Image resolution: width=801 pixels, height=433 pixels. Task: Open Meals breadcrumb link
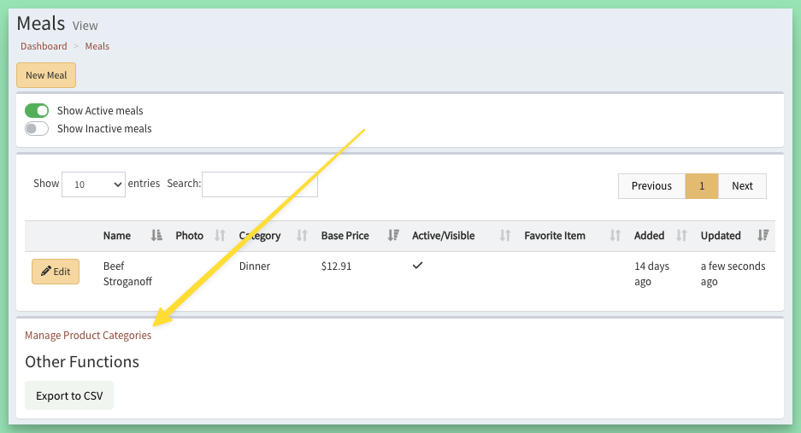(97, 46)
